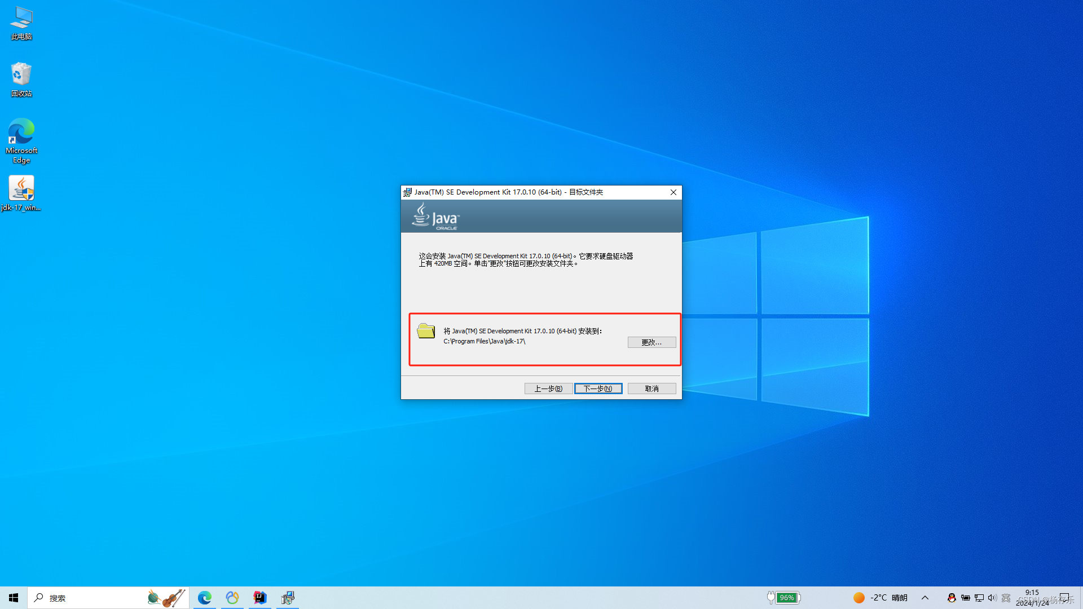This screenshot has height=609, width=1083.
Task: Open the weather widget showing -2°C
Action: click(880, 598)
